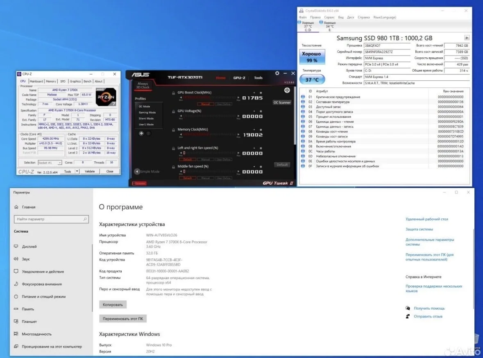Open Tools tab in GPU Tweak
This screenshot has width=483, height=358.
(258, 78)
